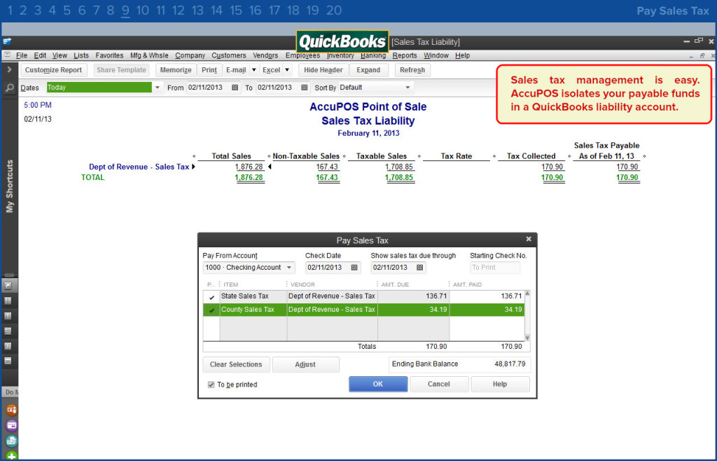Expand the Dept of Revenue row arrow
The width and height of the screenshot is (717, 461).
pyautogui.click(x=193, y=167)
